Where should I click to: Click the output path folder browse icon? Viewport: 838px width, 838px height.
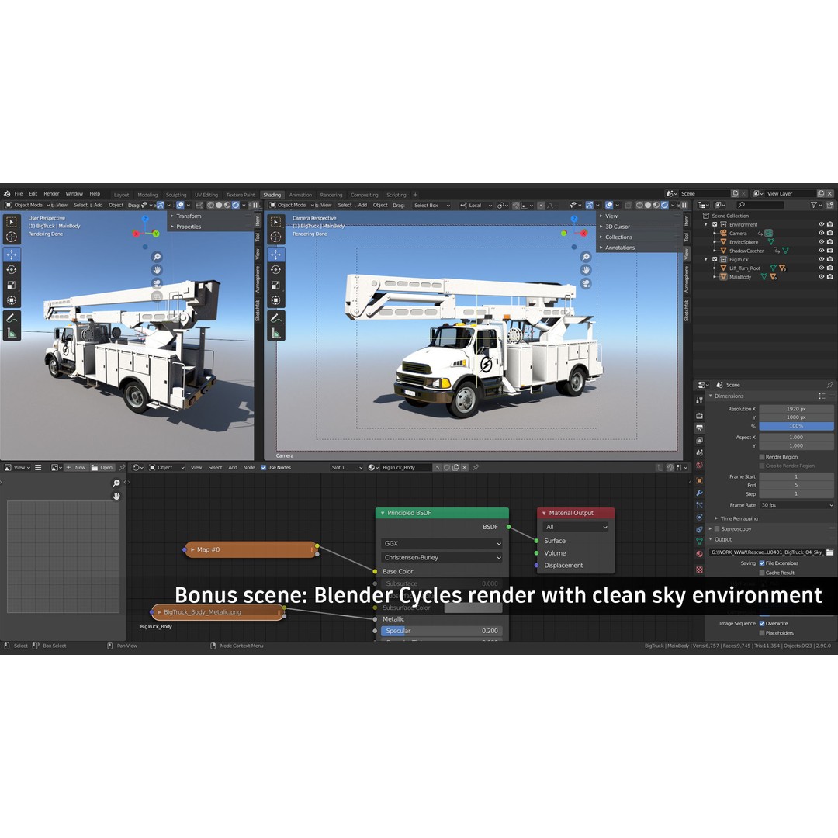pos(829,552)
